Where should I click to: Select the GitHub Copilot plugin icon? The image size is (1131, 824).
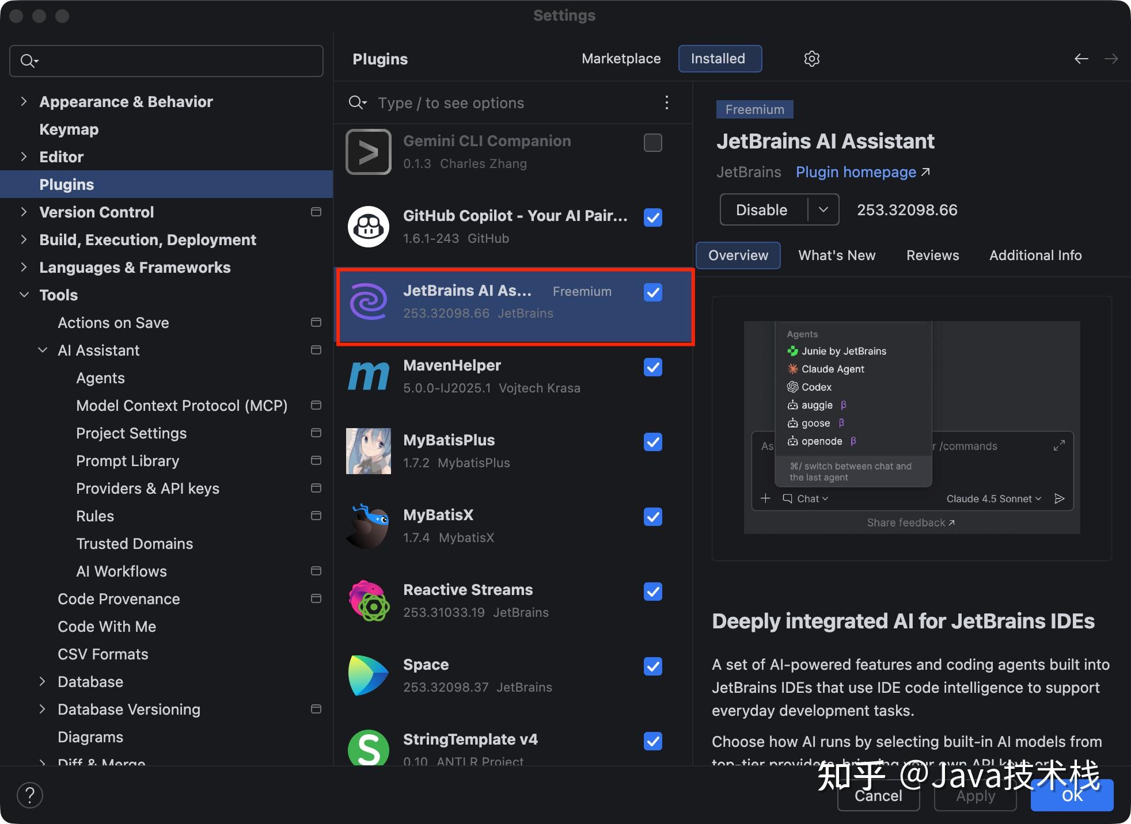(x=369, y=227)
